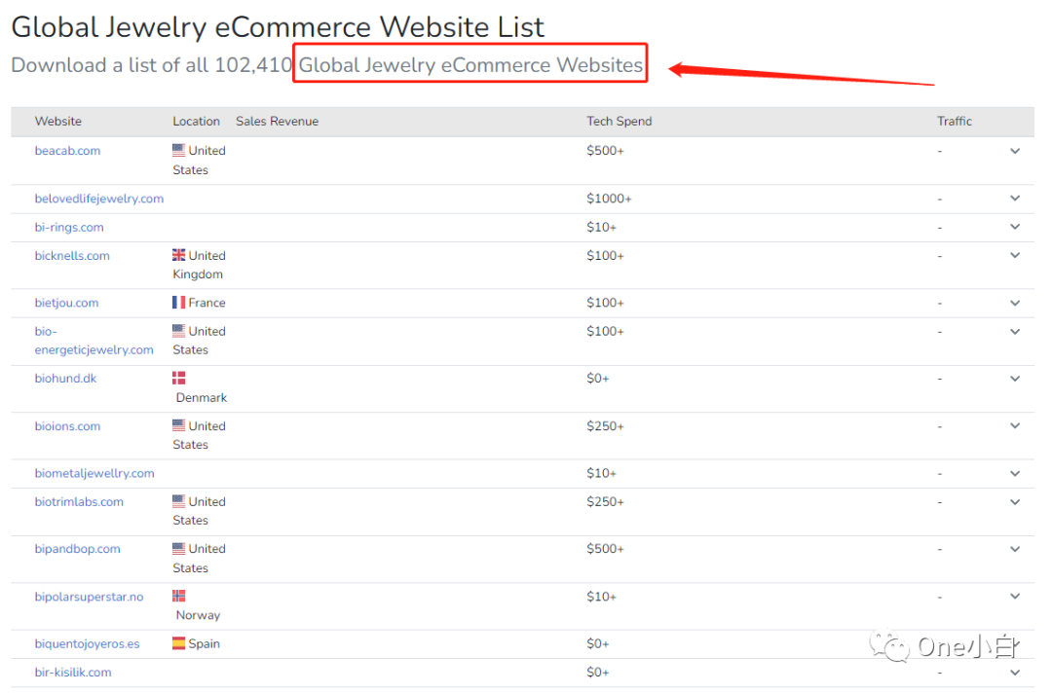Click the US flag beside bipandbop.com

coord(179,549)
